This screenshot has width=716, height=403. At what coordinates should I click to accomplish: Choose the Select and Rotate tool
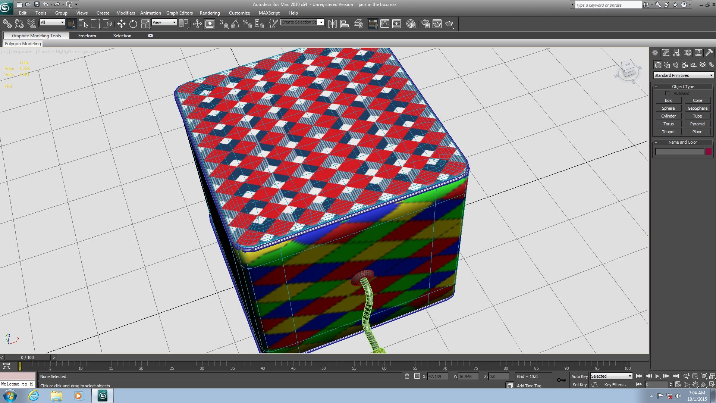tap(133, 24)
